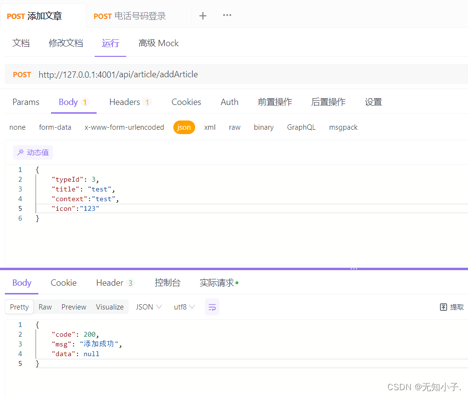Open the 控制台 console tab
The height and width of the screenshot is (396, 468).
tap(167, 282)
